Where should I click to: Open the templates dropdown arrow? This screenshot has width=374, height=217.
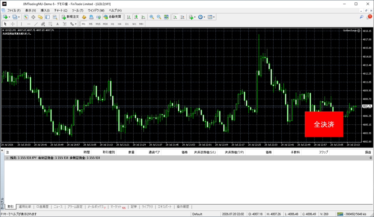(x=214, y=17)
